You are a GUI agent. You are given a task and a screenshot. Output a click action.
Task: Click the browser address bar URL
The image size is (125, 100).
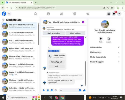pyautogui.click(x=37, y=8)
